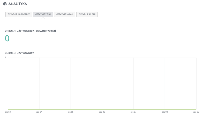Click the y-axis value 1 label

5,57
